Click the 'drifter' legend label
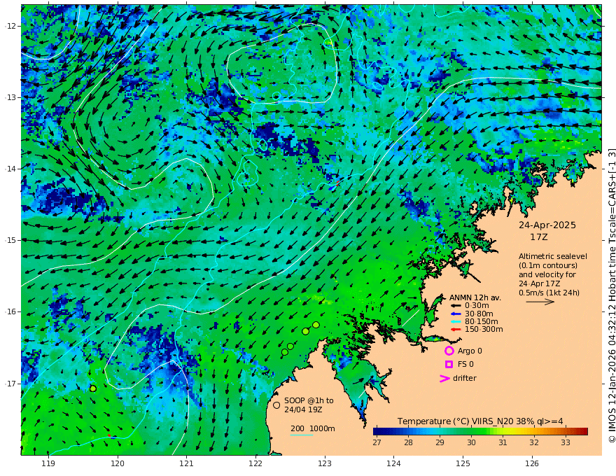 (x=464, y=378)
